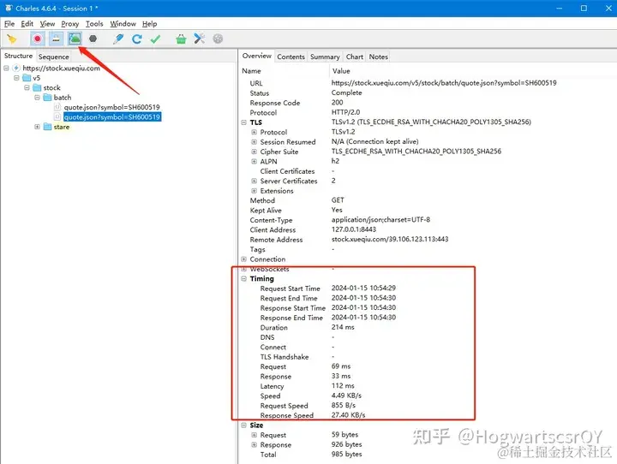Click the v5 folder icon
617x464 pixels.
(x=27, y=78)
